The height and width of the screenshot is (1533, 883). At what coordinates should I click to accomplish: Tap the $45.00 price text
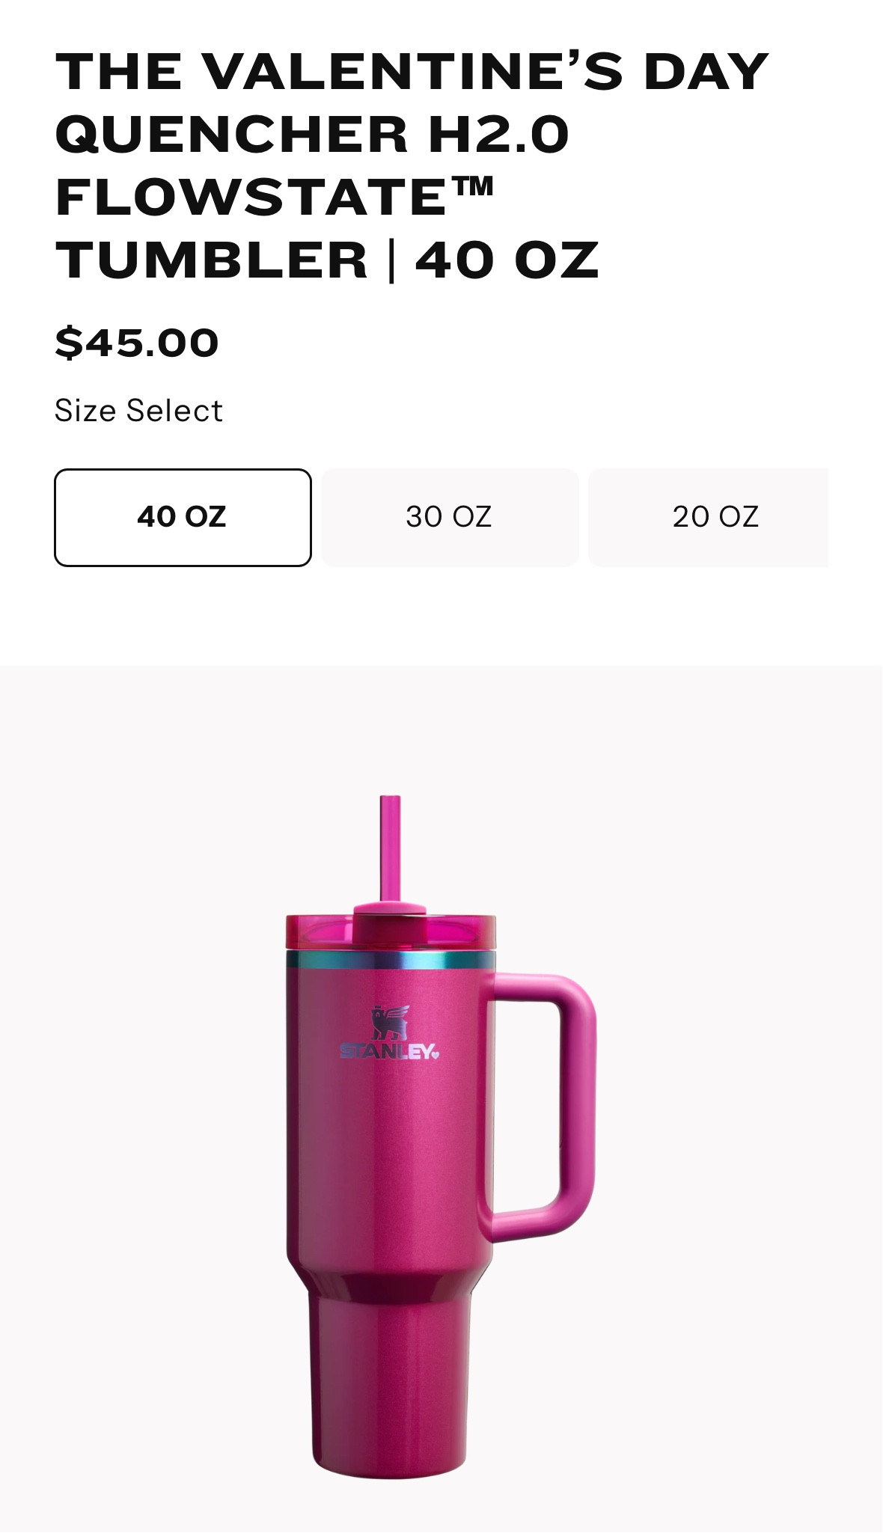137,343
